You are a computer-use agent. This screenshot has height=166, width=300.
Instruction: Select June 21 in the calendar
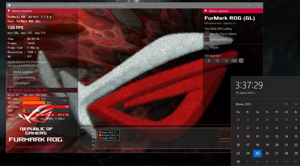286,145
